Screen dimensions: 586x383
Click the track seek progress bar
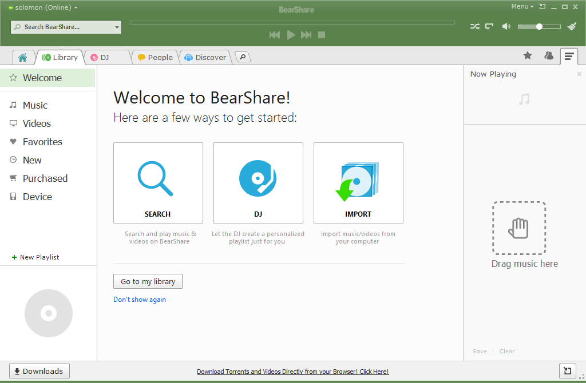tap(292, 22)
